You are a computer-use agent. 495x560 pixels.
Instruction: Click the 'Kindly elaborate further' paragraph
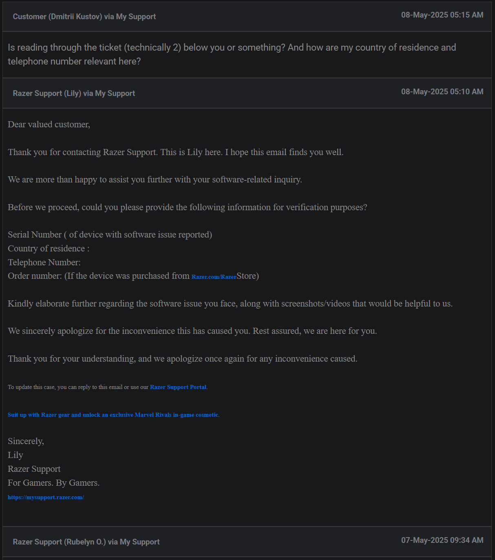coord(230,304)
